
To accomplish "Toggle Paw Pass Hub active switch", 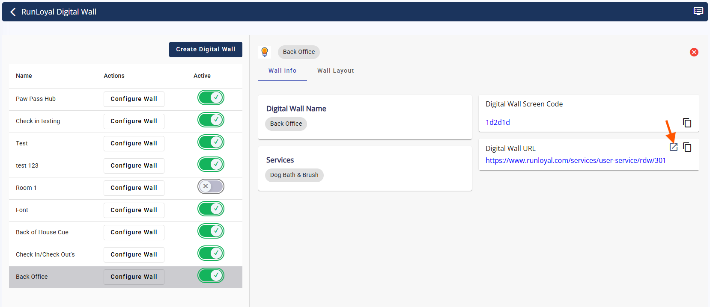I will point(211,97).
